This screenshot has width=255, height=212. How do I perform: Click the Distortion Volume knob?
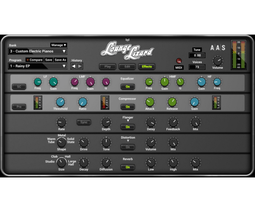click(x=151, y=142)
